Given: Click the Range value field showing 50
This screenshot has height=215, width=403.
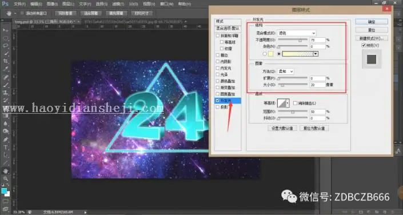Looking at the screenshot, I should click(318, 112).
